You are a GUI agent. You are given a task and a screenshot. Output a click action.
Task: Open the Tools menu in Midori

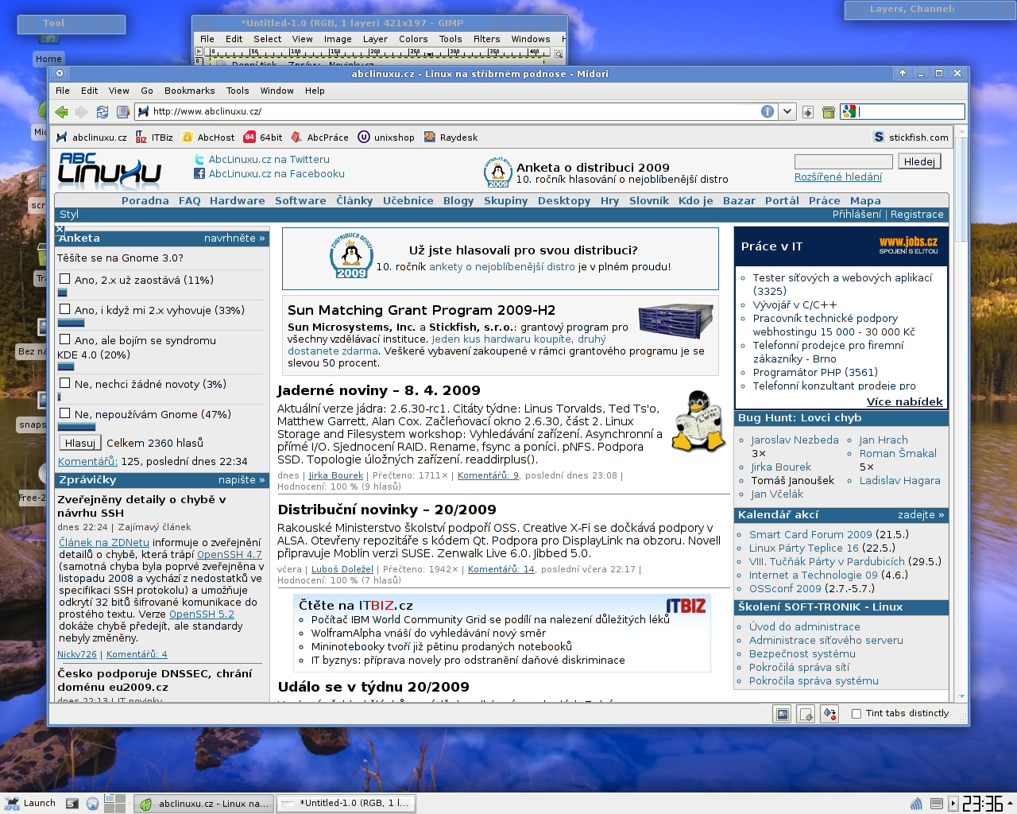pyautogui.click(x=238, y=91)
